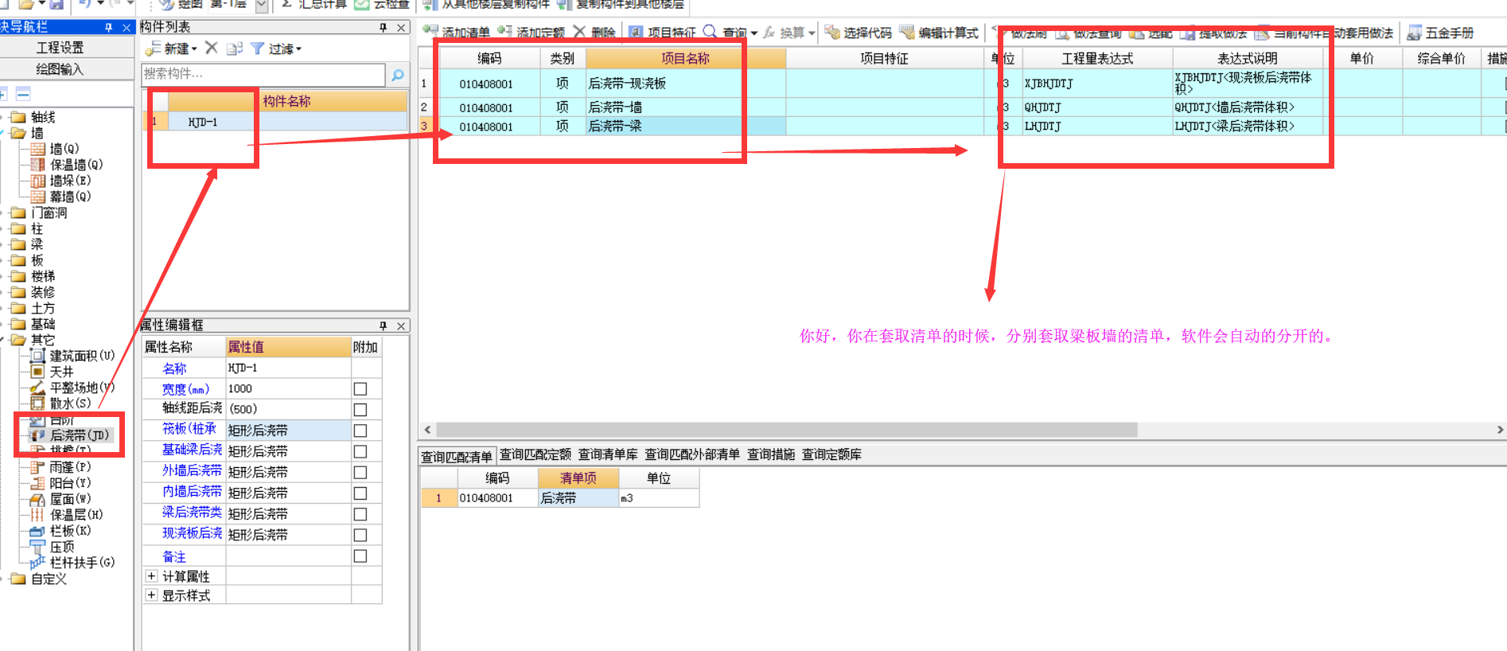This screenshot has height=651, width=1507.
Task: Check the 附加 box for 现浇板后浇
Action: click(360, 535)
